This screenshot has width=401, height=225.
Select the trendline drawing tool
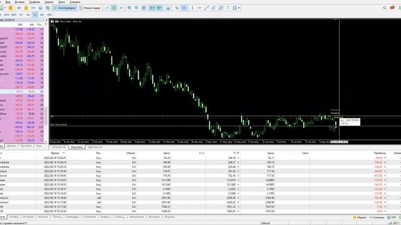(206, 8)
